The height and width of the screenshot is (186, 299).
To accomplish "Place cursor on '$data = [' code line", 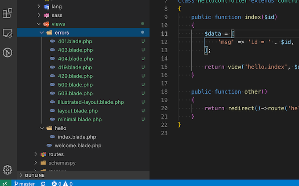I will pos(219,34).
